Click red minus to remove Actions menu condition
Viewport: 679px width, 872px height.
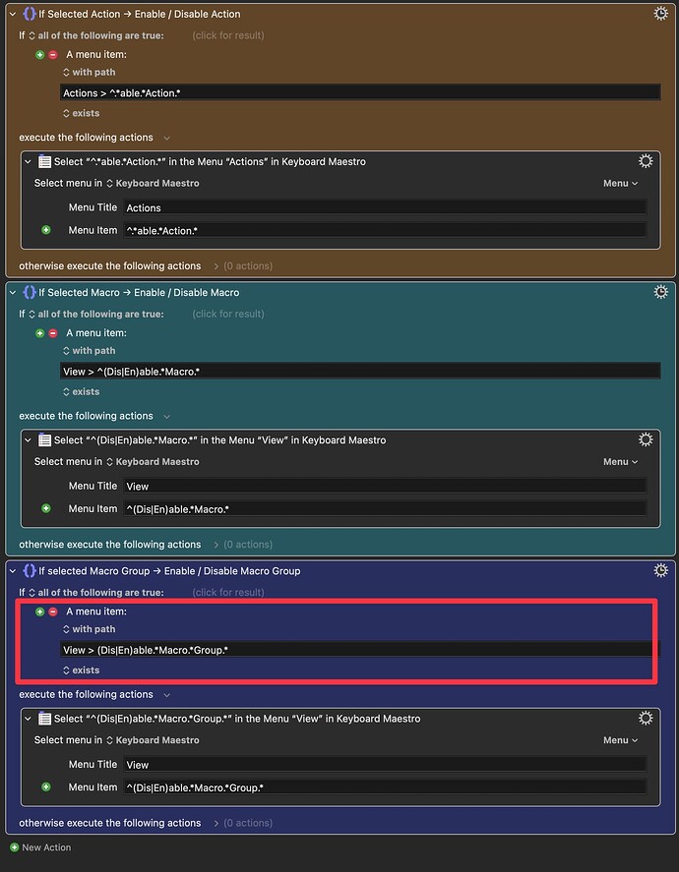point(53,54)
